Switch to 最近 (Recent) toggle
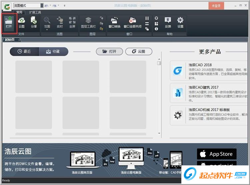250x185 pixels. [x=24, y=52]
